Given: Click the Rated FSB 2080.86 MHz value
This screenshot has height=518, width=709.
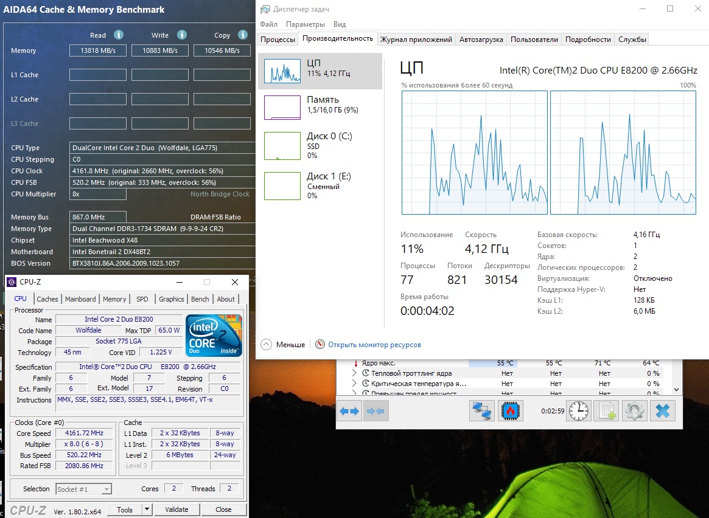Looking at the screenshot, I should (x=84, y=466).
